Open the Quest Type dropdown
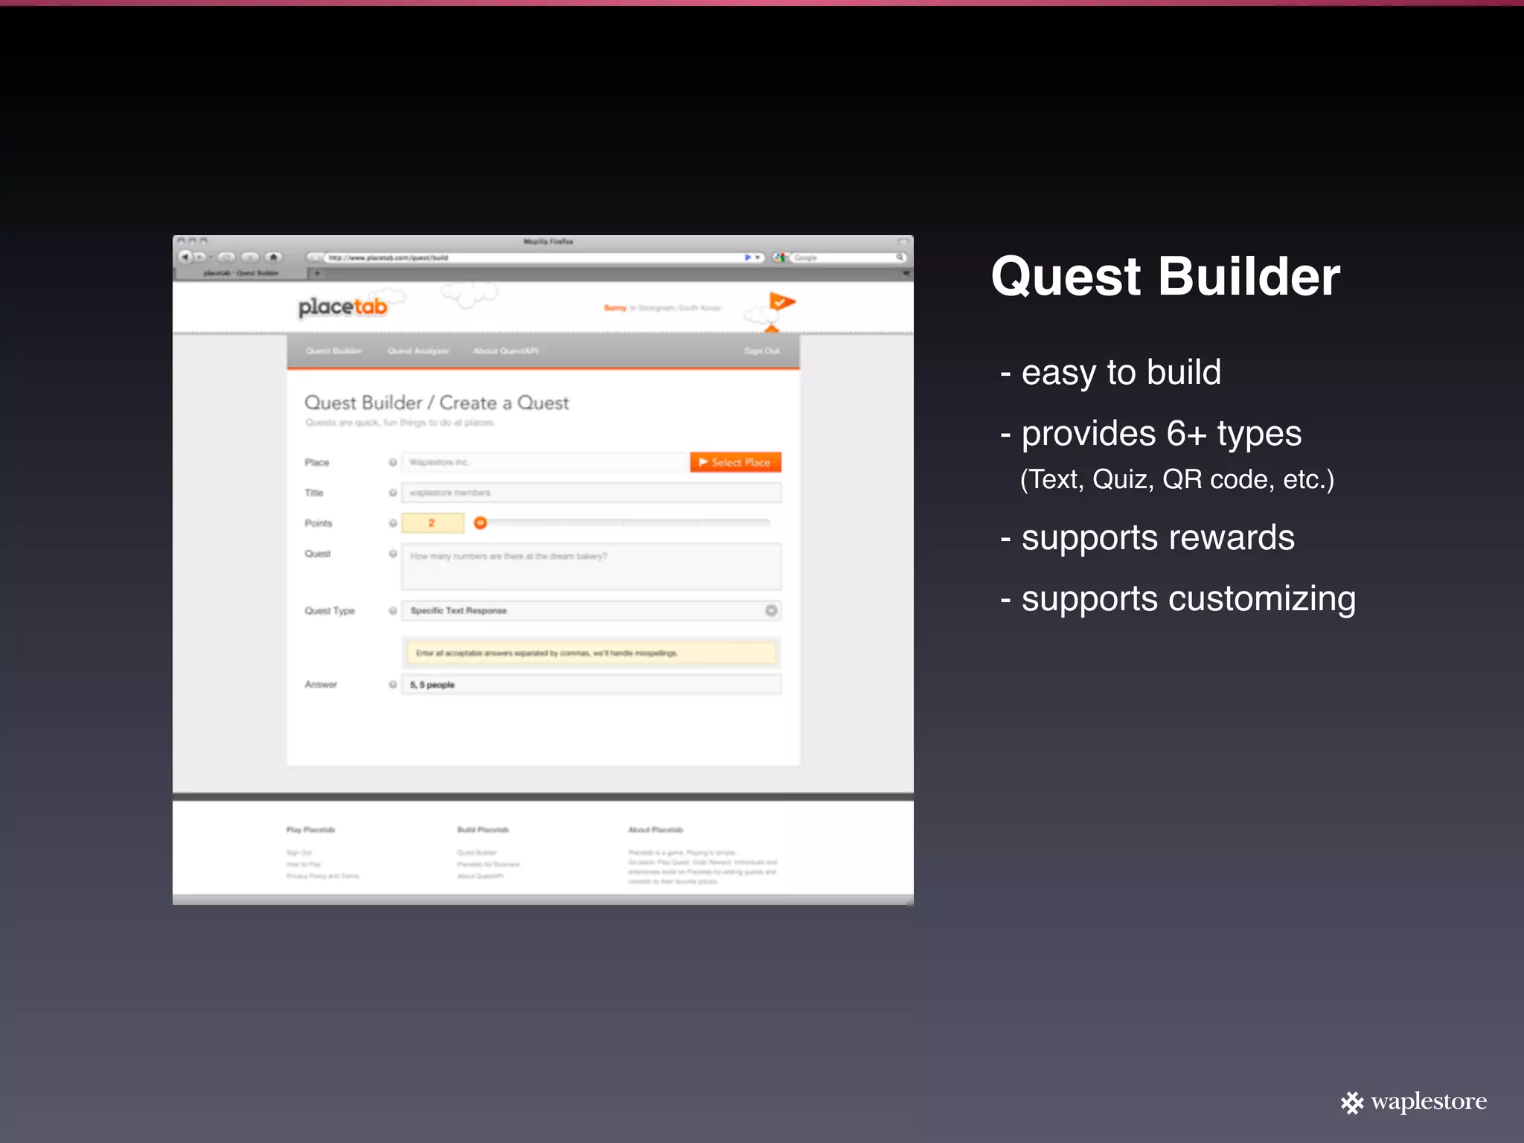The width and height of the screenshot is (1524, 1143). 592,610
